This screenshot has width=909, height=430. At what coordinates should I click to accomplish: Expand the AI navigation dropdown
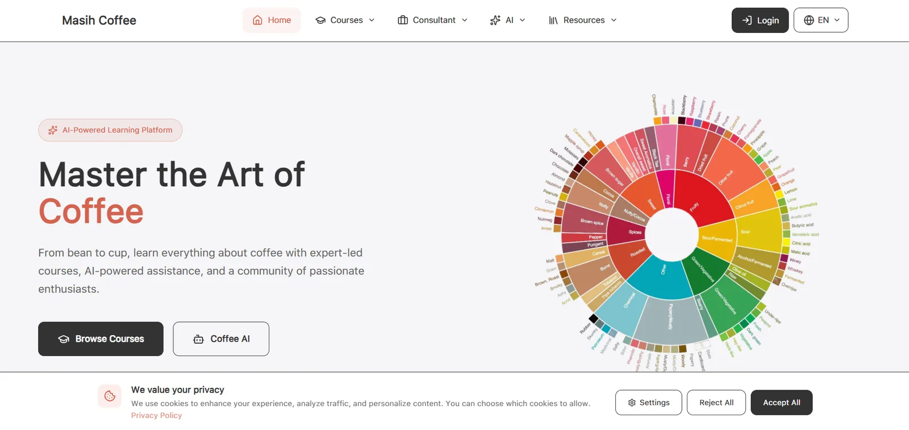tap(508, 20)
